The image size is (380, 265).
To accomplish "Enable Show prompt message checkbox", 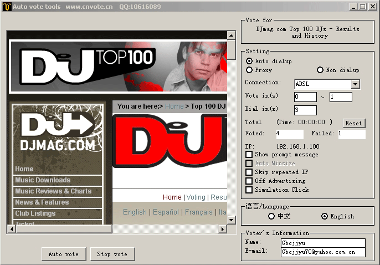I will coord(249,155).
